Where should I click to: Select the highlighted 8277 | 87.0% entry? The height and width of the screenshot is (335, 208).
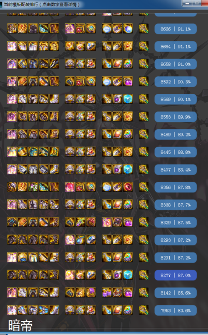click(176, 275)
